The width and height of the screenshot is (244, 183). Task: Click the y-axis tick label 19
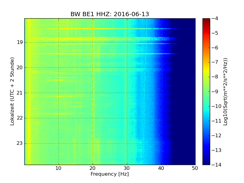click(20, 42)
